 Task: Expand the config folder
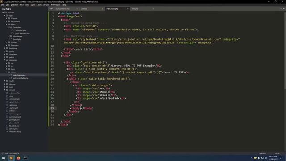5,51
